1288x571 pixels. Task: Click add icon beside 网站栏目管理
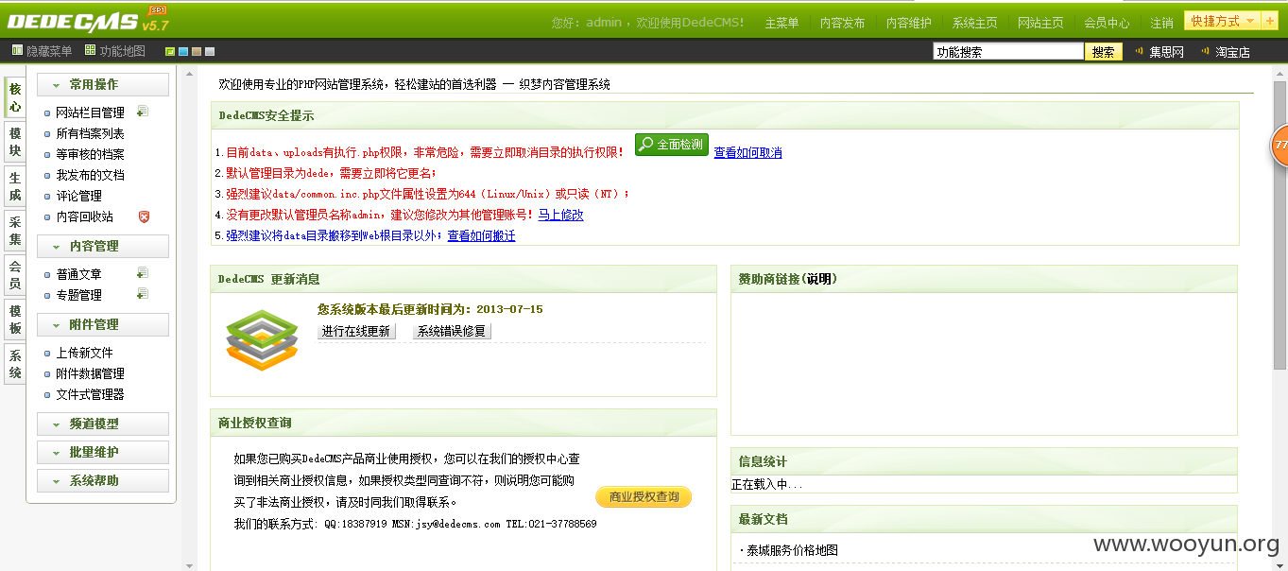143,112
